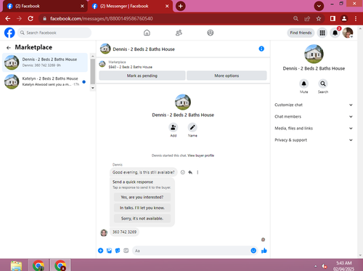The width and height of the screenshot is (363, 271).
Task: Choose a GIF icon in composer
Action: [x=126, y=251]
